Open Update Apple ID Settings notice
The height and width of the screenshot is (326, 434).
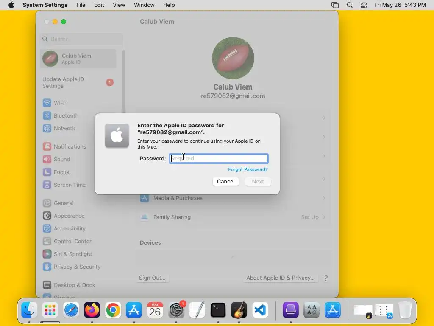click(x=78, y=83)
